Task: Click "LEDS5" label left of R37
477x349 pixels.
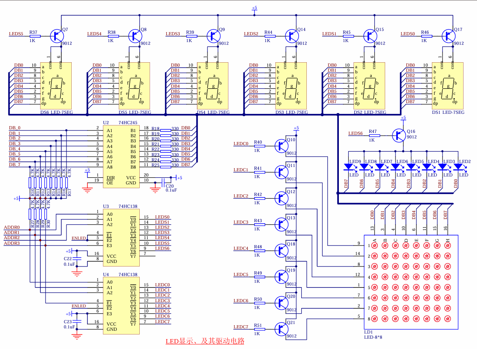Action: (16, 34)
